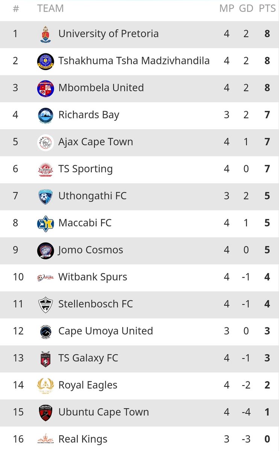This screenshot has height=451, width=279.
Task: Click the Maccabi FC star badge
Action: [45, 223]
